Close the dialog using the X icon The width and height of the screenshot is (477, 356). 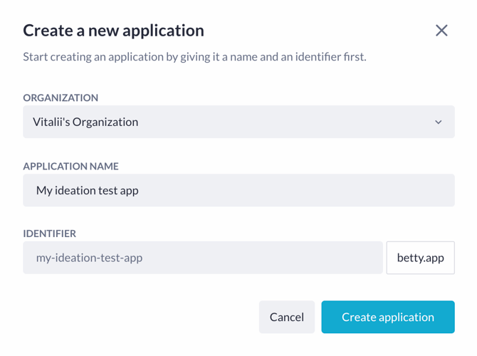(x=441, y=31)
